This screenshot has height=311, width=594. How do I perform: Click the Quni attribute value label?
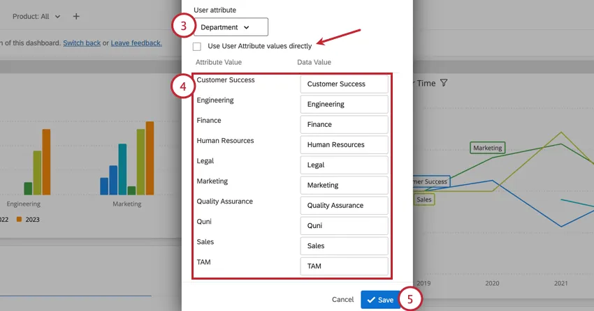click(204, 222)
